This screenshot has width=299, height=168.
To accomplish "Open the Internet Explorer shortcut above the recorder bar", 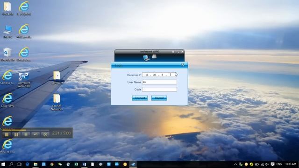I will pos(7,121).
